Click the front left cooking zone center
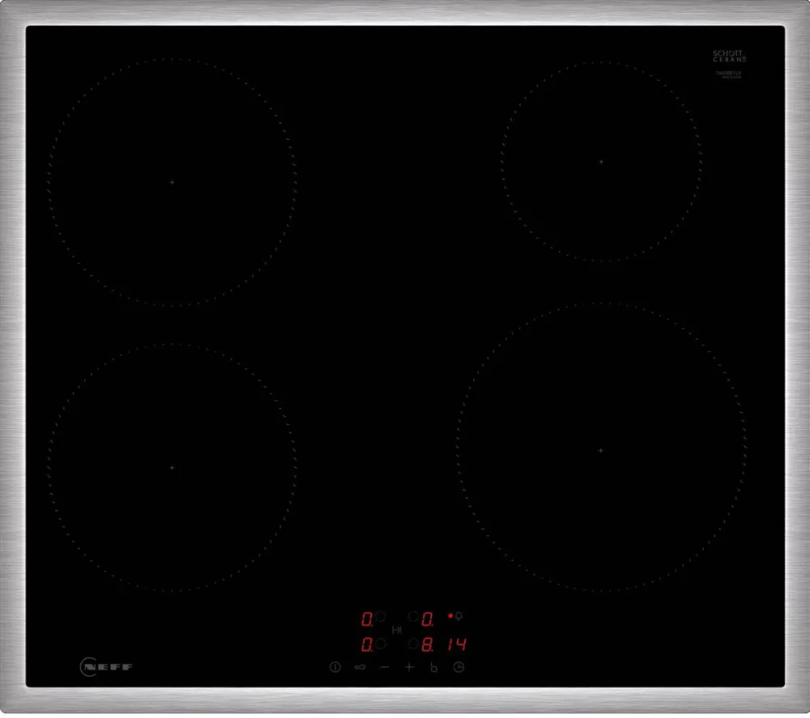 point(172,468)
